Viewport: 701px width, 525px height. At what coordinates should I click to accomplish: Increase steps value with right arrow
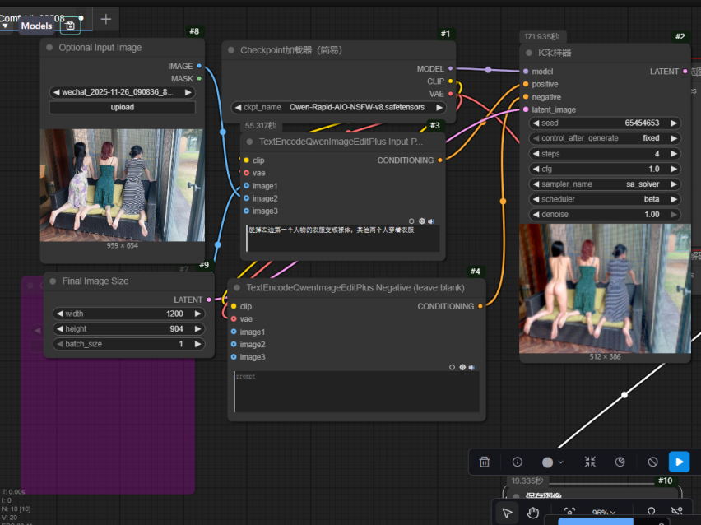tap(674, 154)
